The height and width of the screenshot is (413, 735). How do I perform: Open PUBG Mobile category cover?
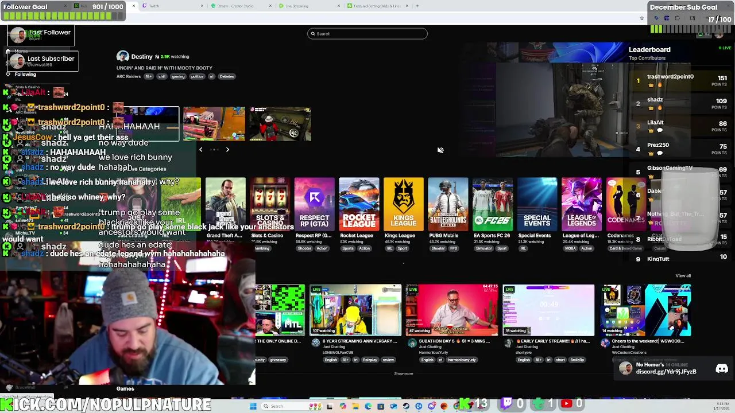point(448,204)
